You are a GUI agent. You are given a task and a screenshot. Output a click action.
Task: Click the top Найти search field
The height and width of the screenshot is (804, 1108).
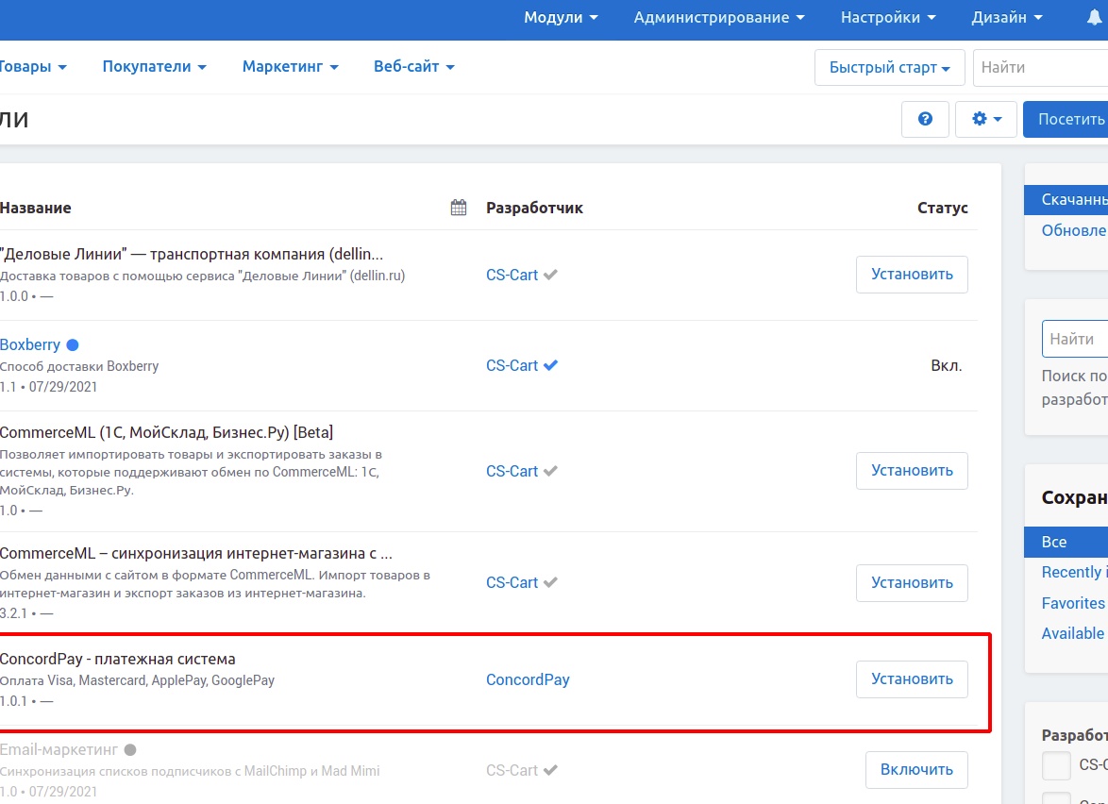click(x=1040, y=67)
